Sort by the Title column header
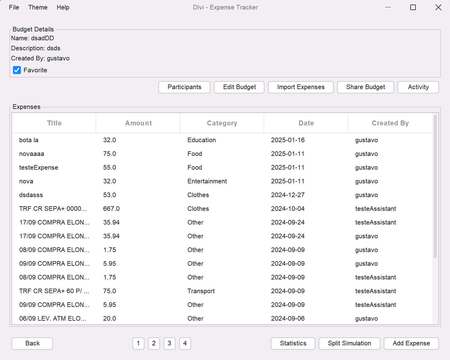The width and height of the screenshot is (450, 360). click(54, 123)
